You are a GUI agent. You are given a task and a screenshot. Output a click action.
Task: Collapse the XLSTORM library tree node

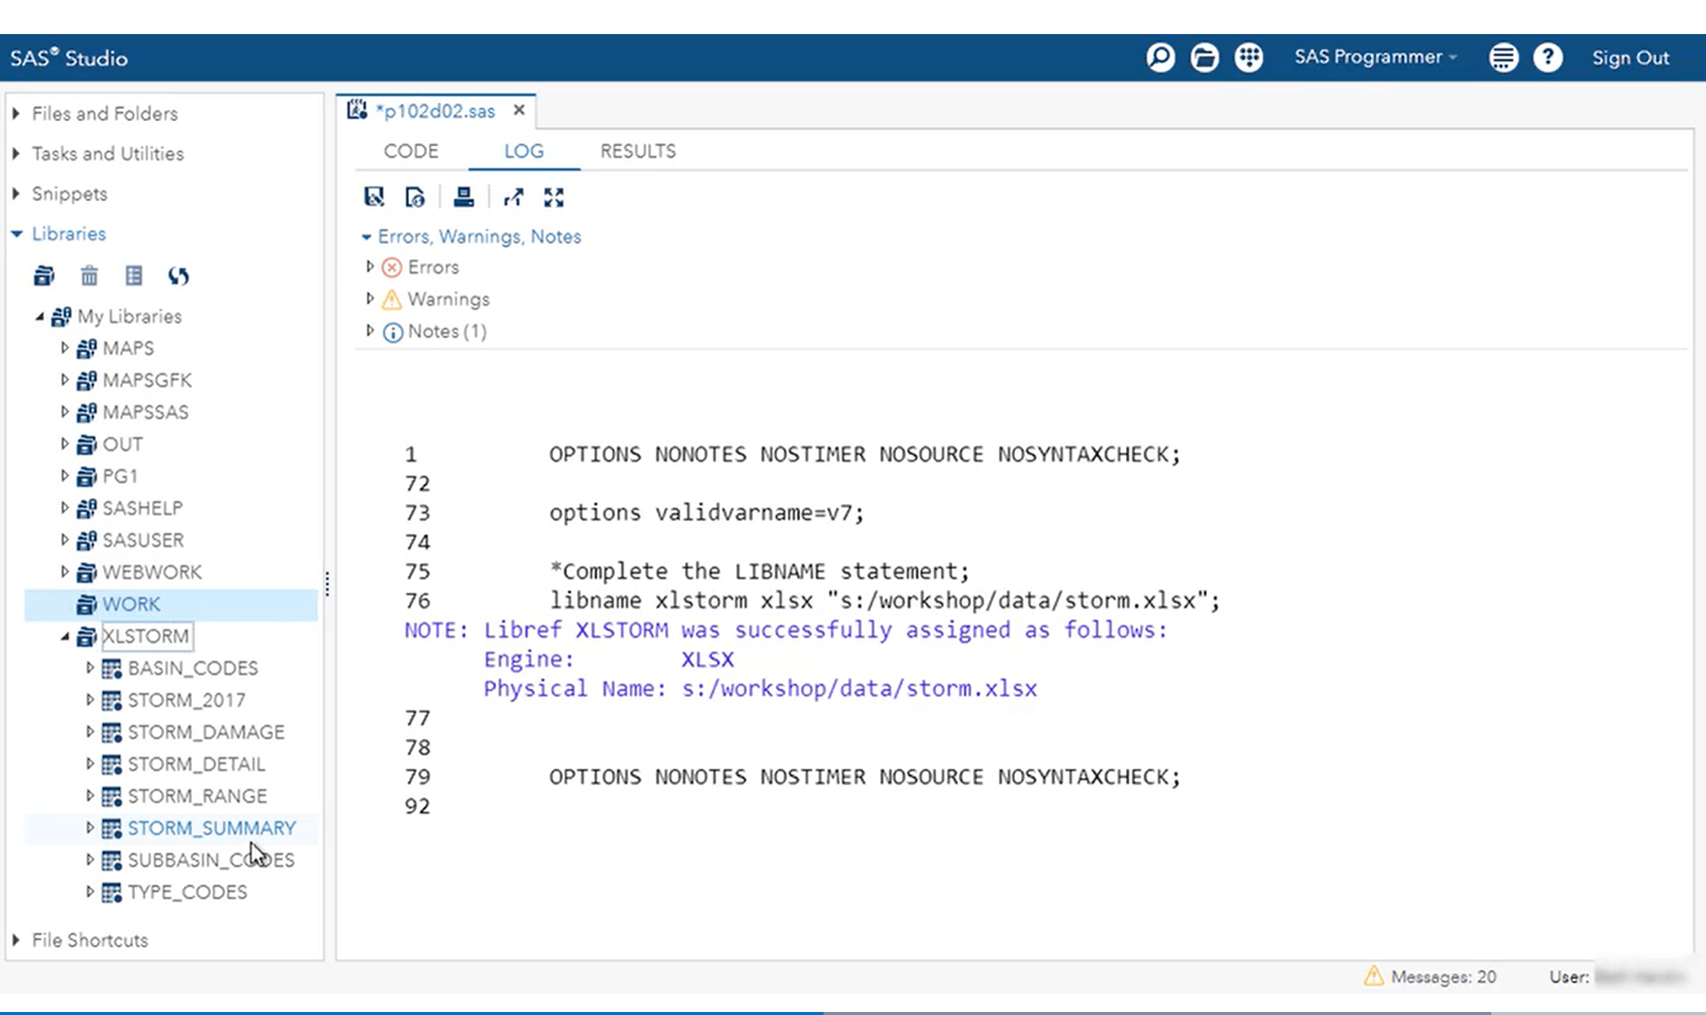pos(65,636)
